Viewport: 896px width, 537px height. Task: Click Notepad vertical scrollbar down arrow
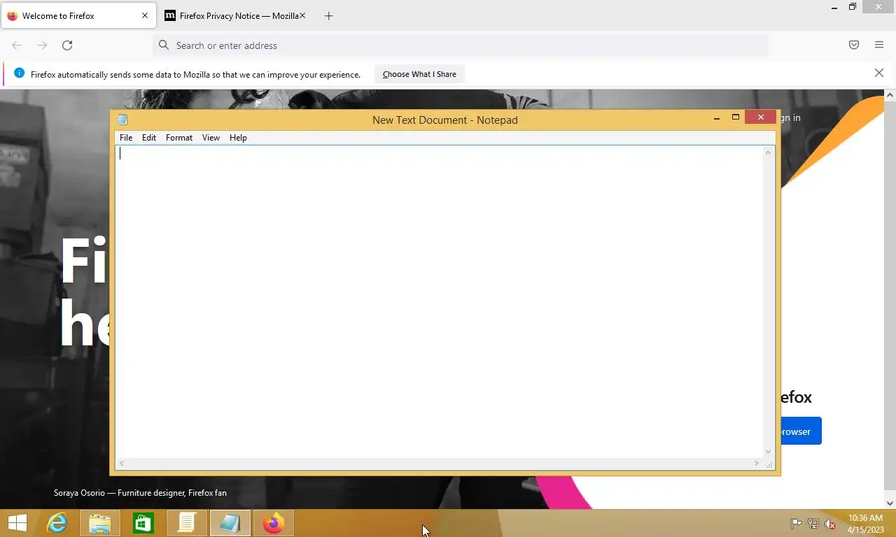(768, 452)
